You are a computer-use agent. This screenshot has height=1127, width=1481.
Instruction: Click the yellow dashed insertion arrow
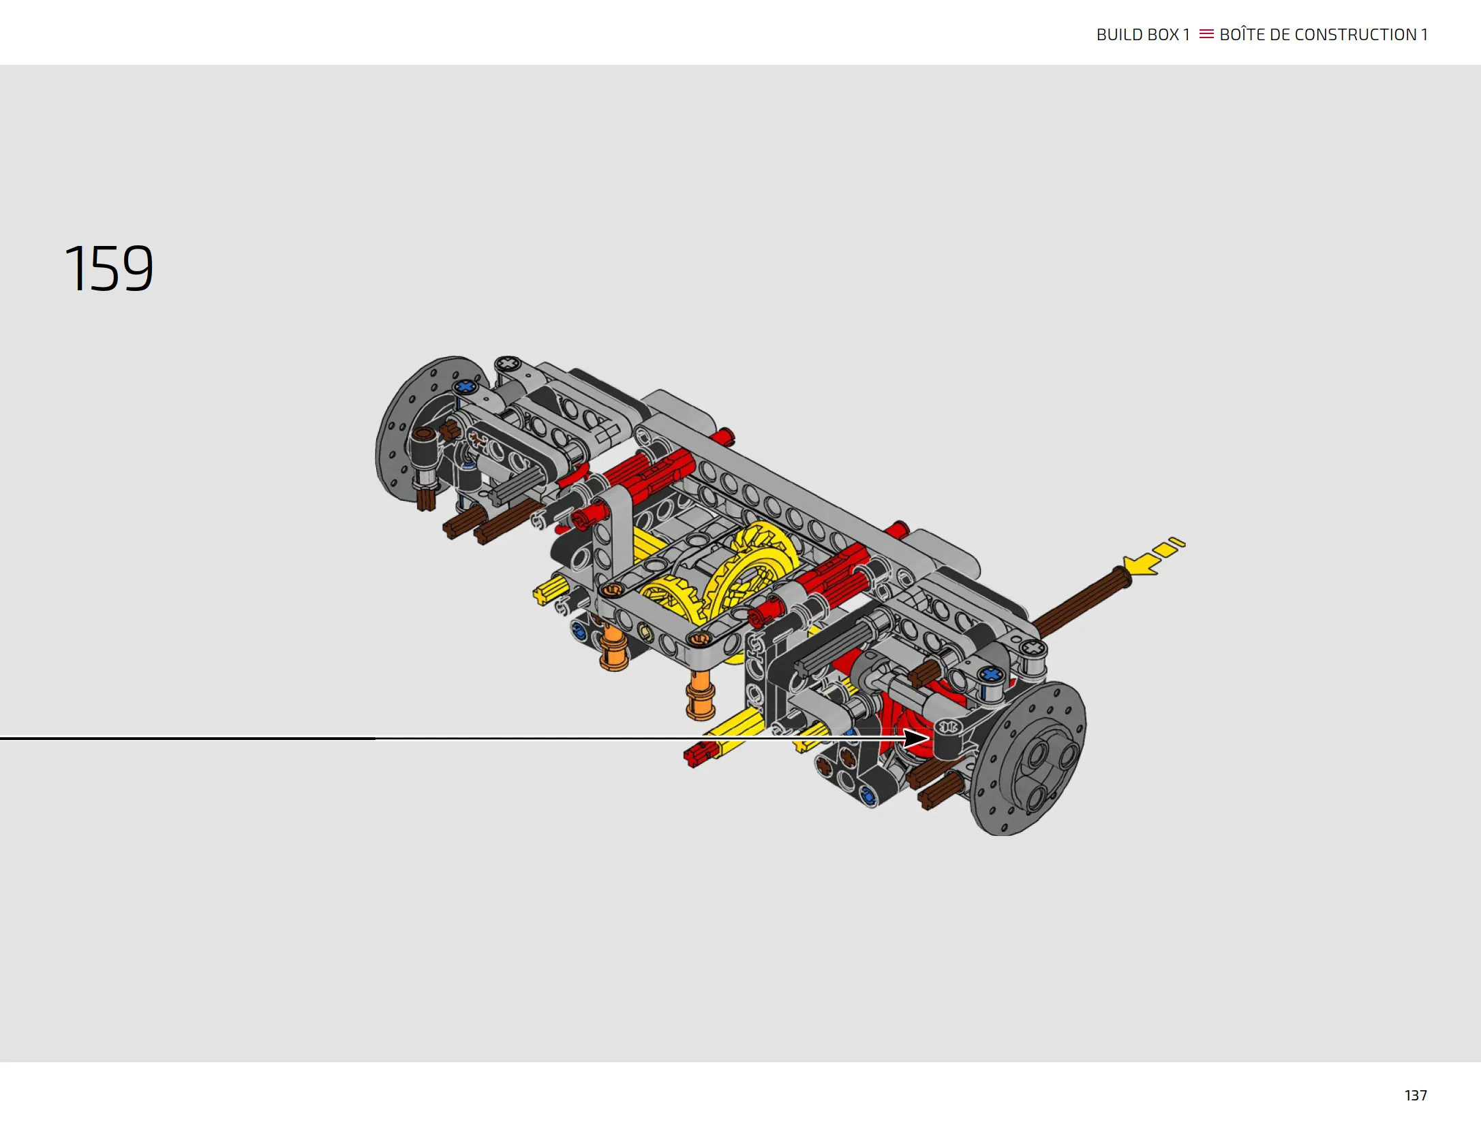pos(1154,557)
